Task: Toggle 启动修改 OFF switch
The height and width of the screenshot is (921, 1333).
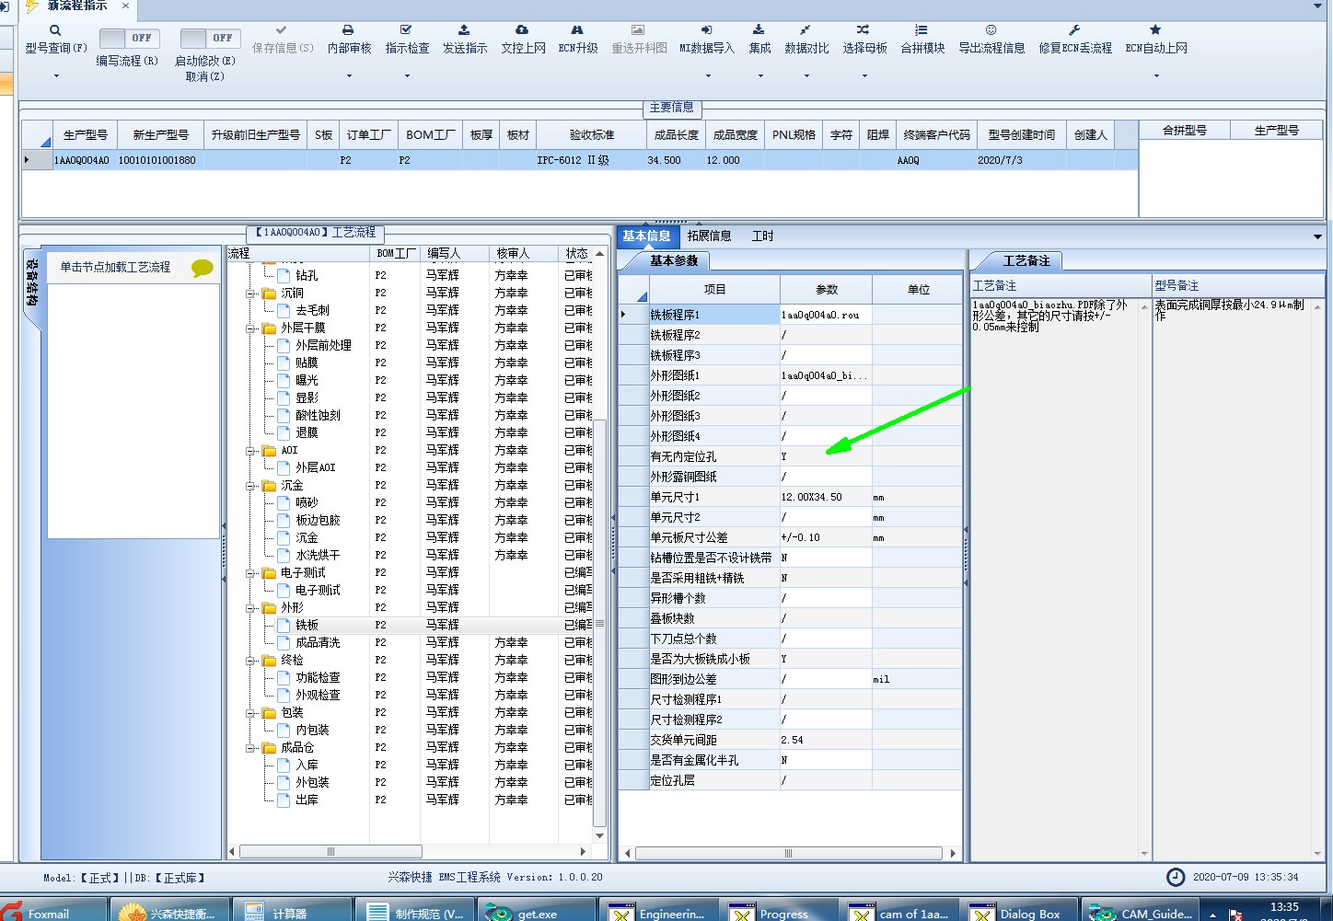Action: [x=210, y=38]
